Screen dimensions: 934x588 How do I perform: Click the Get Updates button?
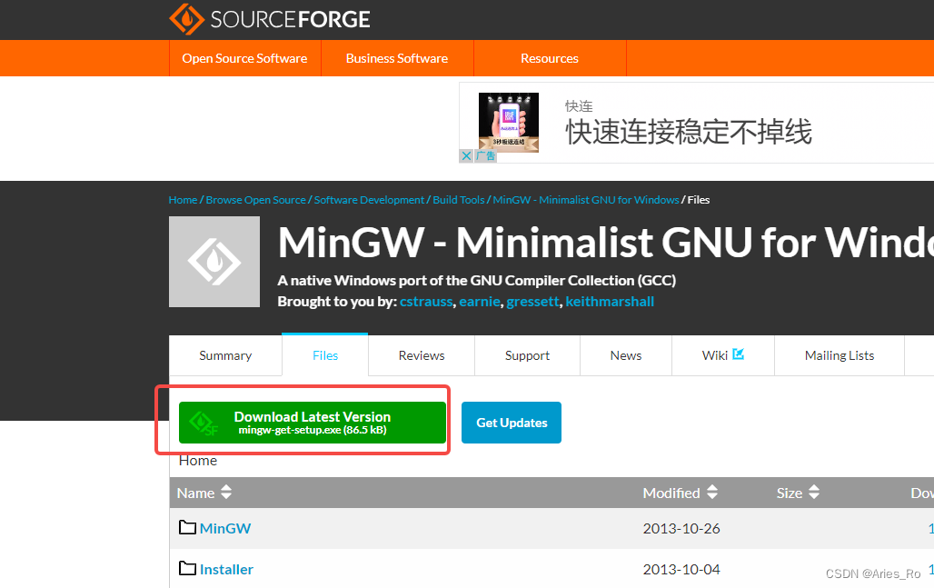[x=512, y=423]
